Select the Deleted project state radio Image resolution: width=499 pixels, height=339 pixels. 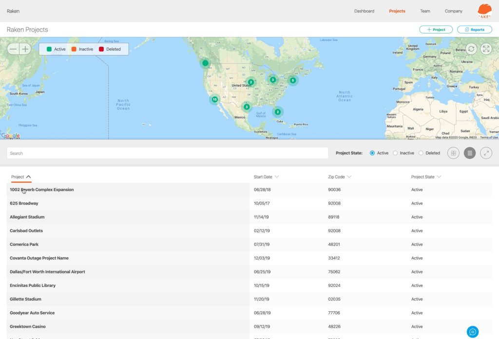[x=421, y=153]
